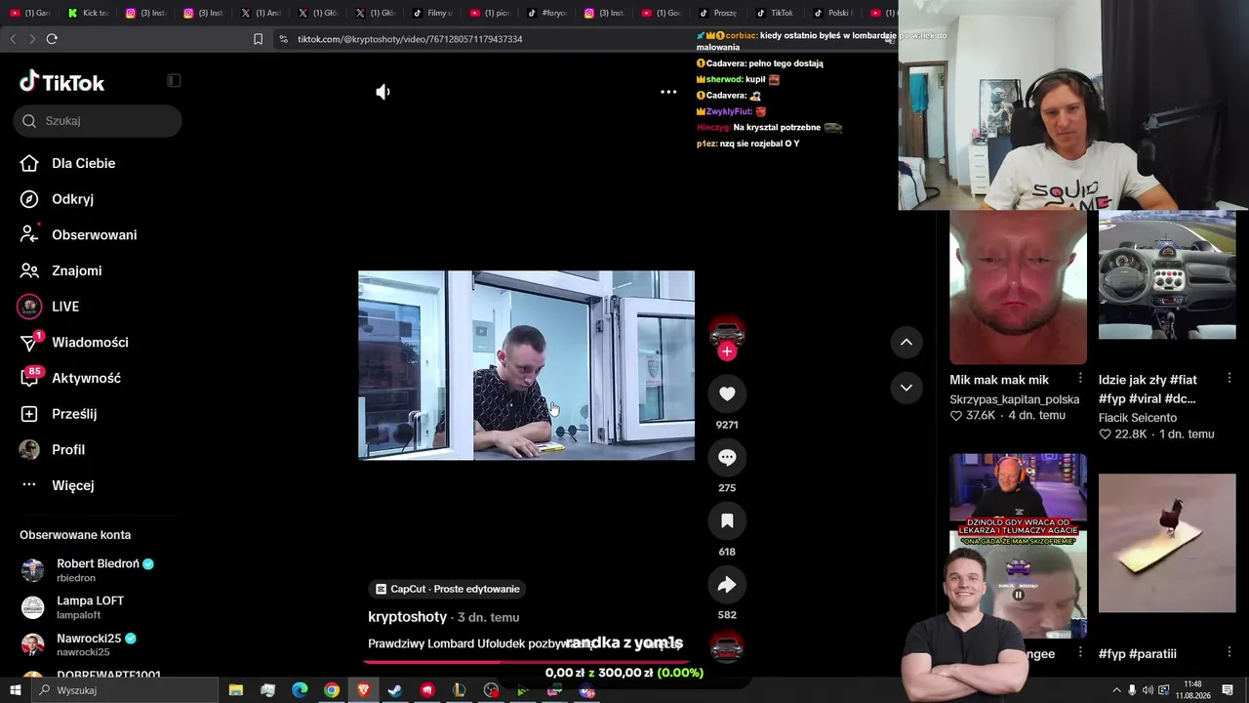
Task: Switch to the 'Filmy' TikTok tab
Action: (433, 13)
